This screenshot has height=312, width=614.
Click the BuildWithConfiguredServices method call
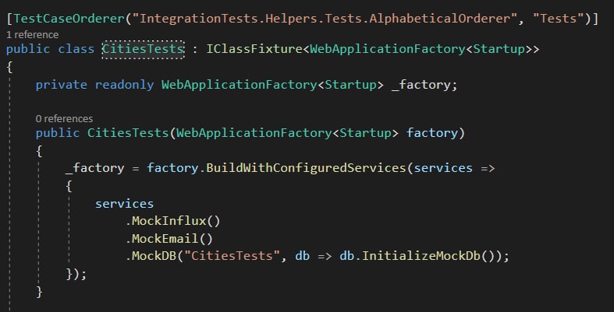click(x=306, y=168)
